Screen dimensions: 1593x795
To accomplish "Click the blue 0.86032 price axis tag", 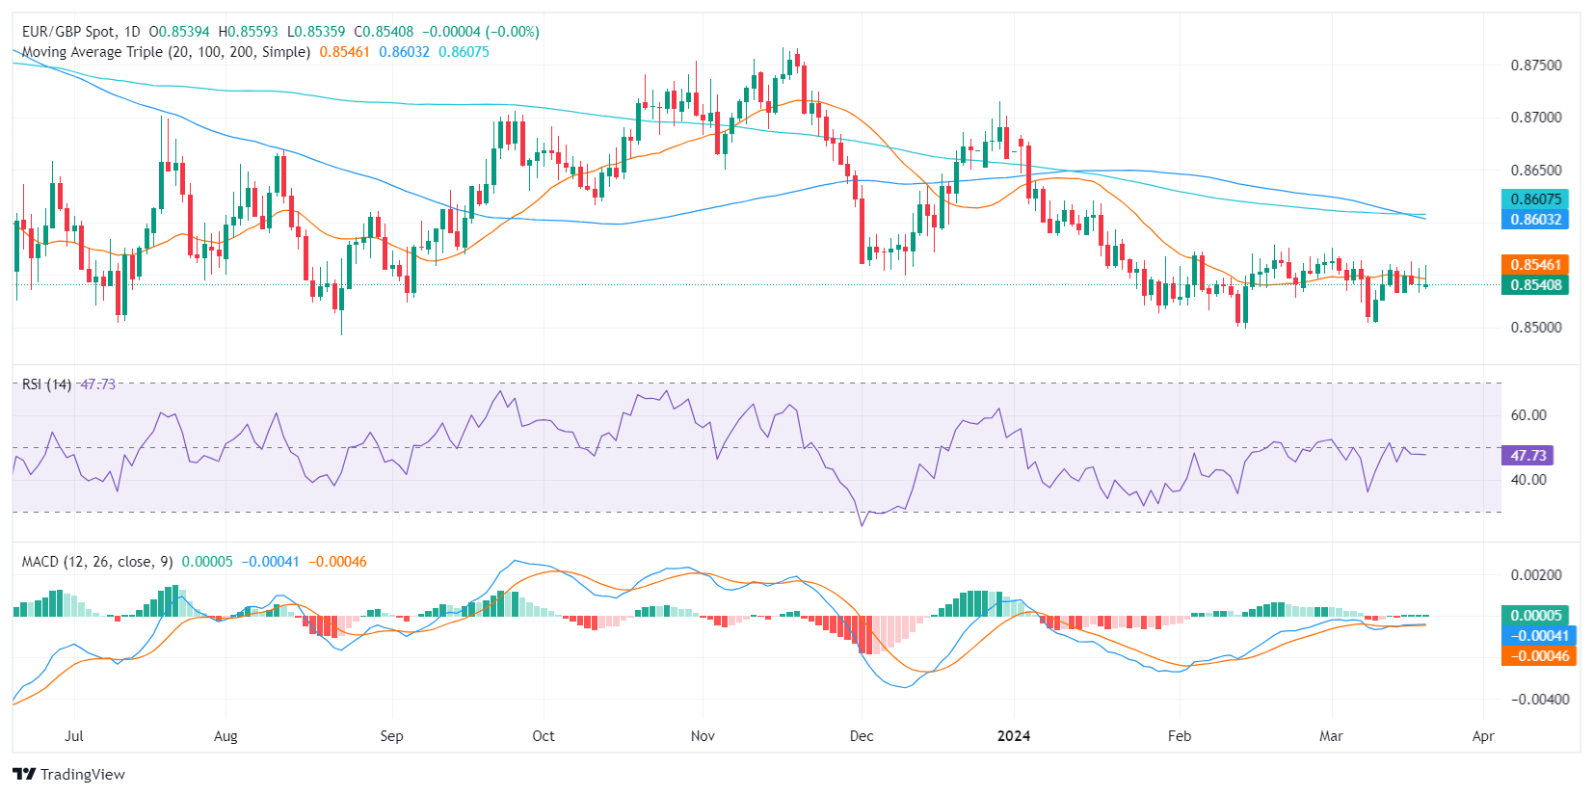I will pyautogui.click(x=1534, y=219).
